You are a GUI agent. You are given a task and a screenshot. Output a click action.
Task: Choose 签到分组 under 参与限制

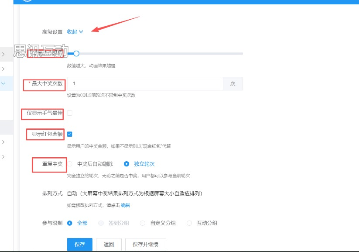coord(101,223)
